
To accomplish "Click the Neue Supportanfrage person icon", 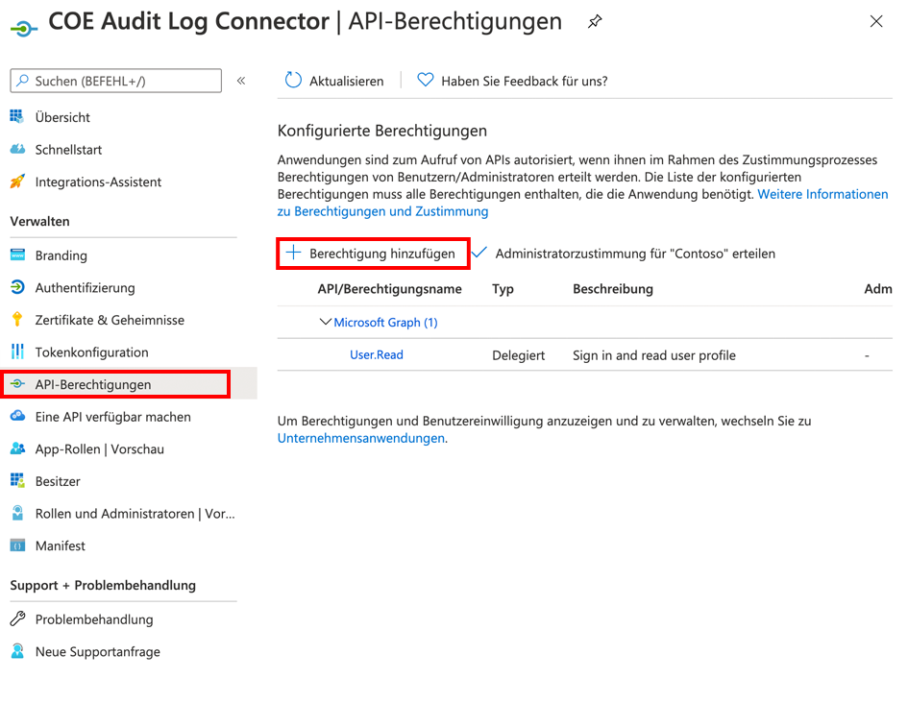I will [17, 651].
